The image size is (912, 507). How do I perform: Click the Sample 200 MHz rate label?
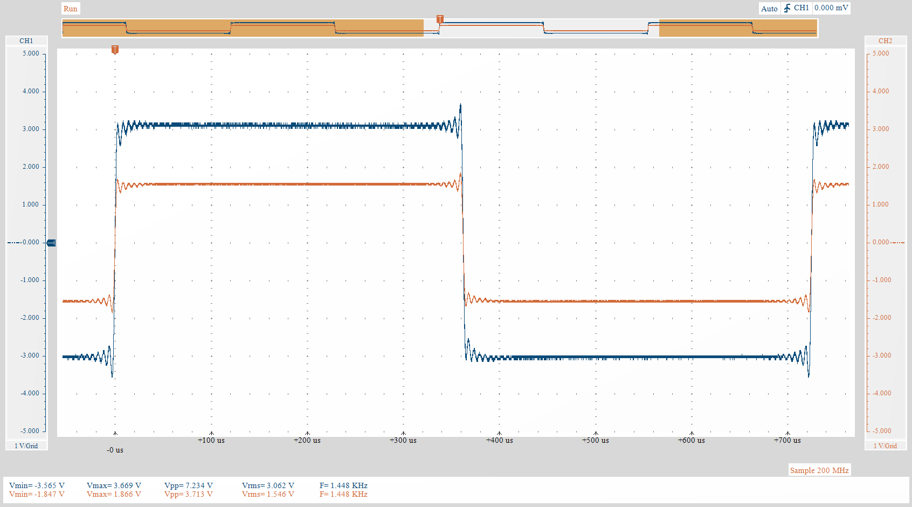pos(819,470)
